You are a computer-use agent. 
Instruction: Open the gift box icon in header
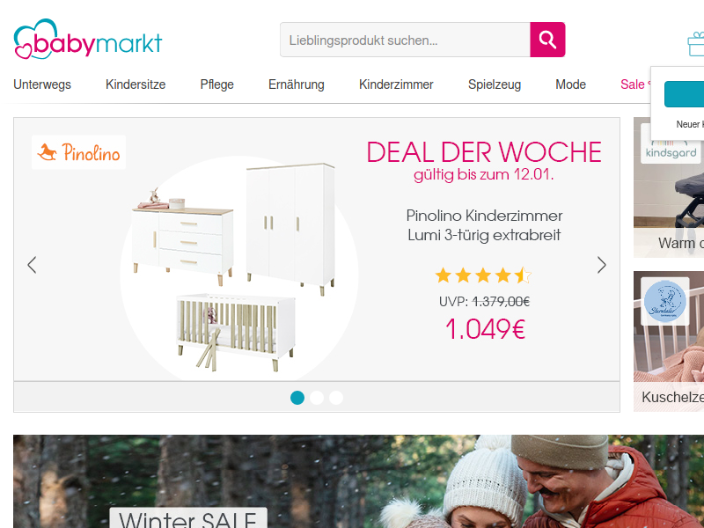click(x=696, y=44)
